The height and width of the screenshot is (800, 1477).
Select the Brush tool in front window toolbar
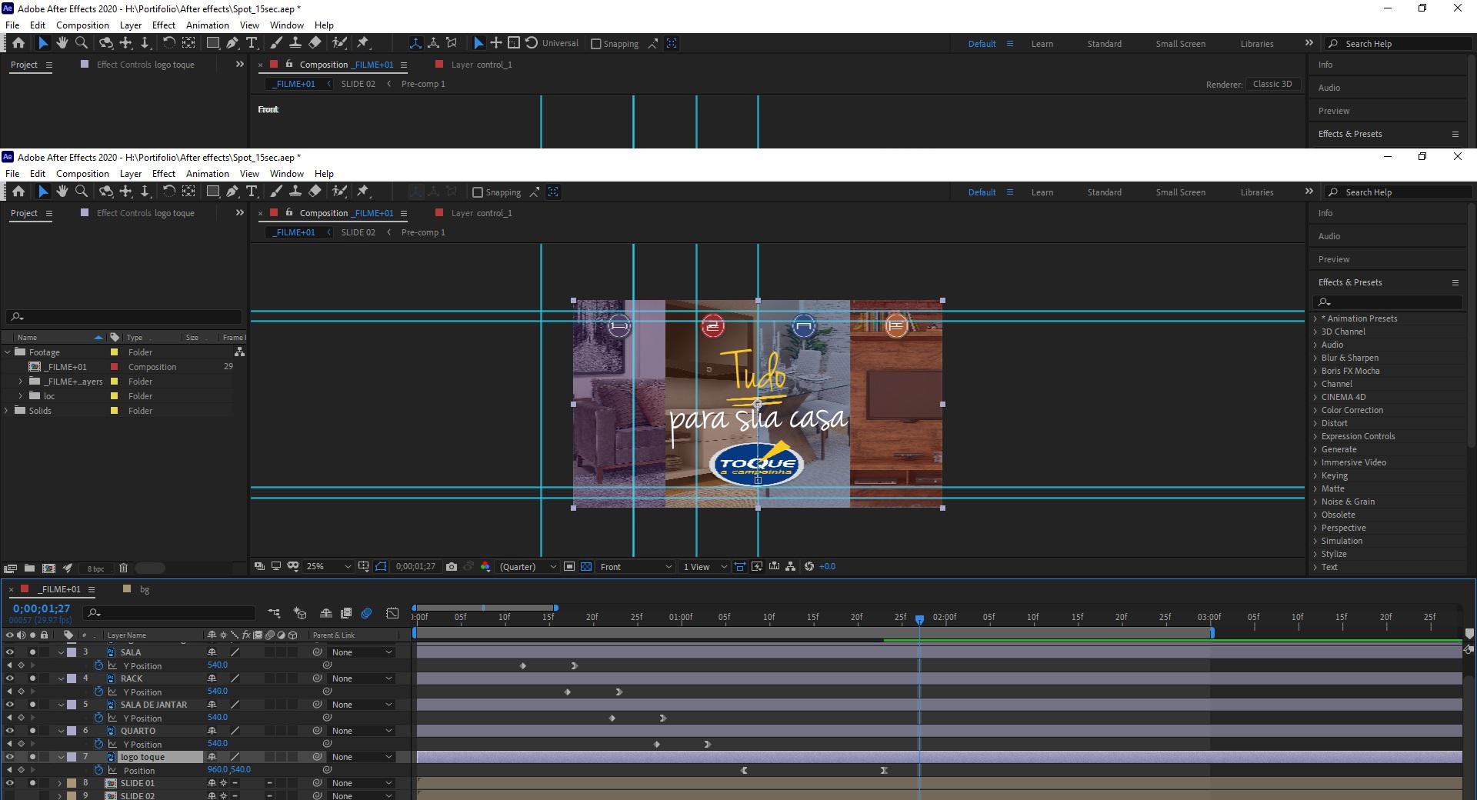(276, 192)
